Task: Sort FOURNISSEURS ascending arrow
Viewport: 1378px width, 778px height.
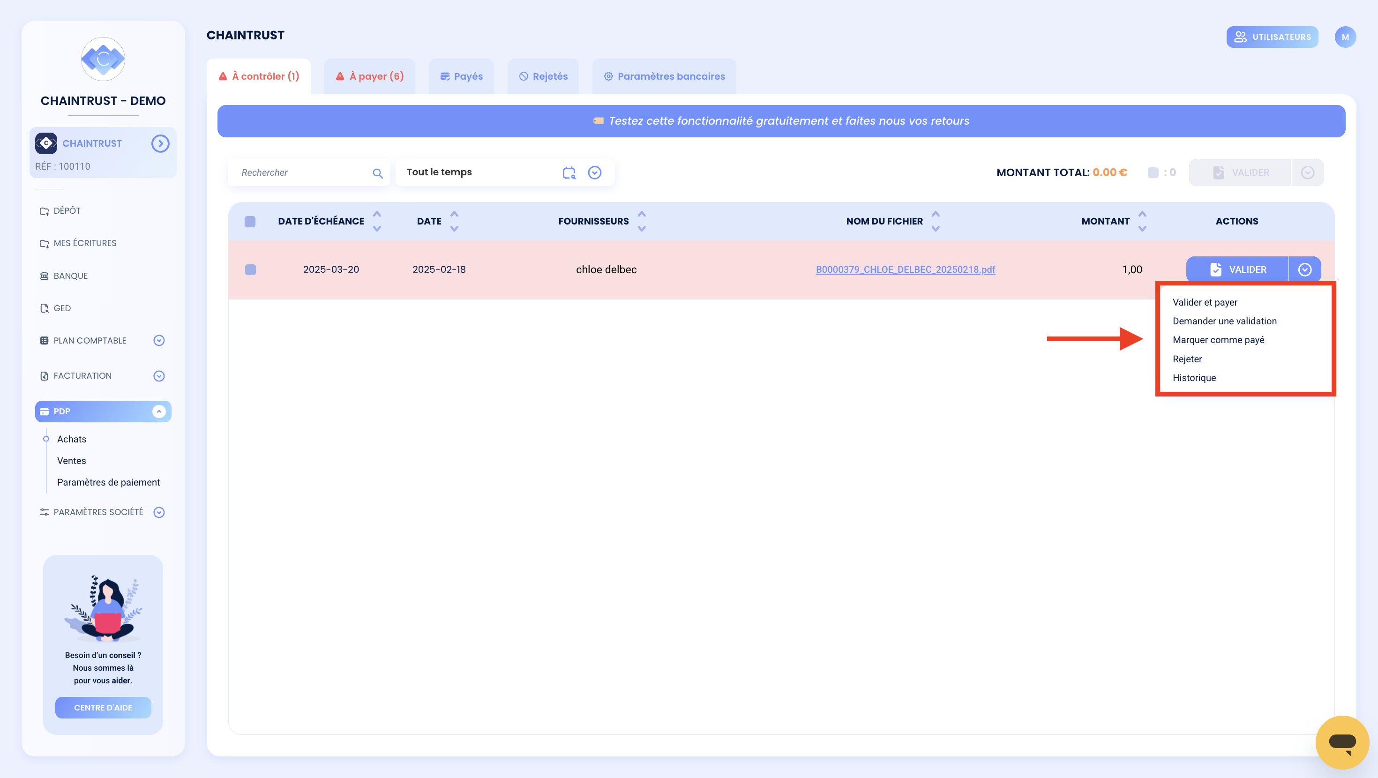Action: (641, 214)
